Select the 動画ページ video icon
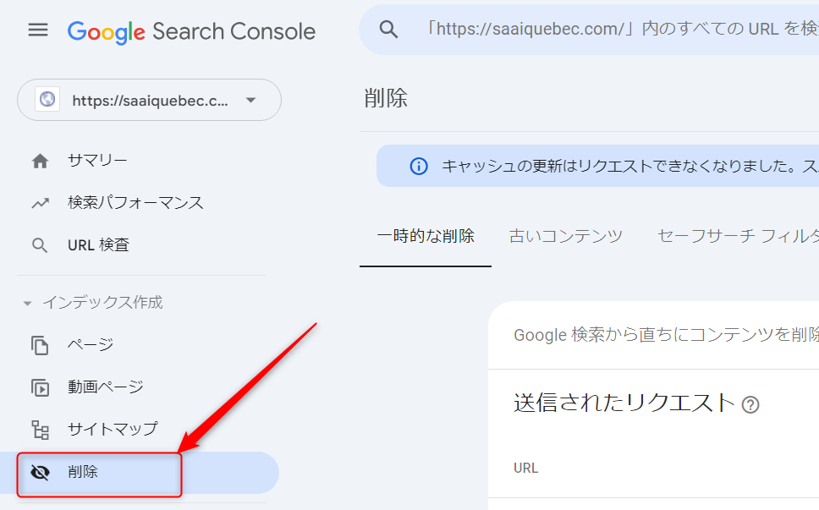This screenshot has width=819, height=510. coord(39,387)
